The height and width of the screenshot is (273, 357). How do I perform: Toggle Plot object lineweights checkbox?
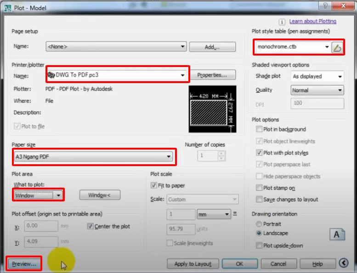pos(259,141)
